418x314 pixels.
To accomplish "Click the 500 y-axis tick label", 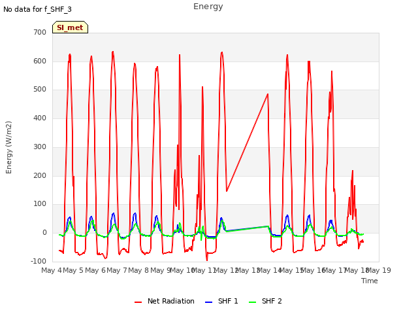I will pos(40,90).
